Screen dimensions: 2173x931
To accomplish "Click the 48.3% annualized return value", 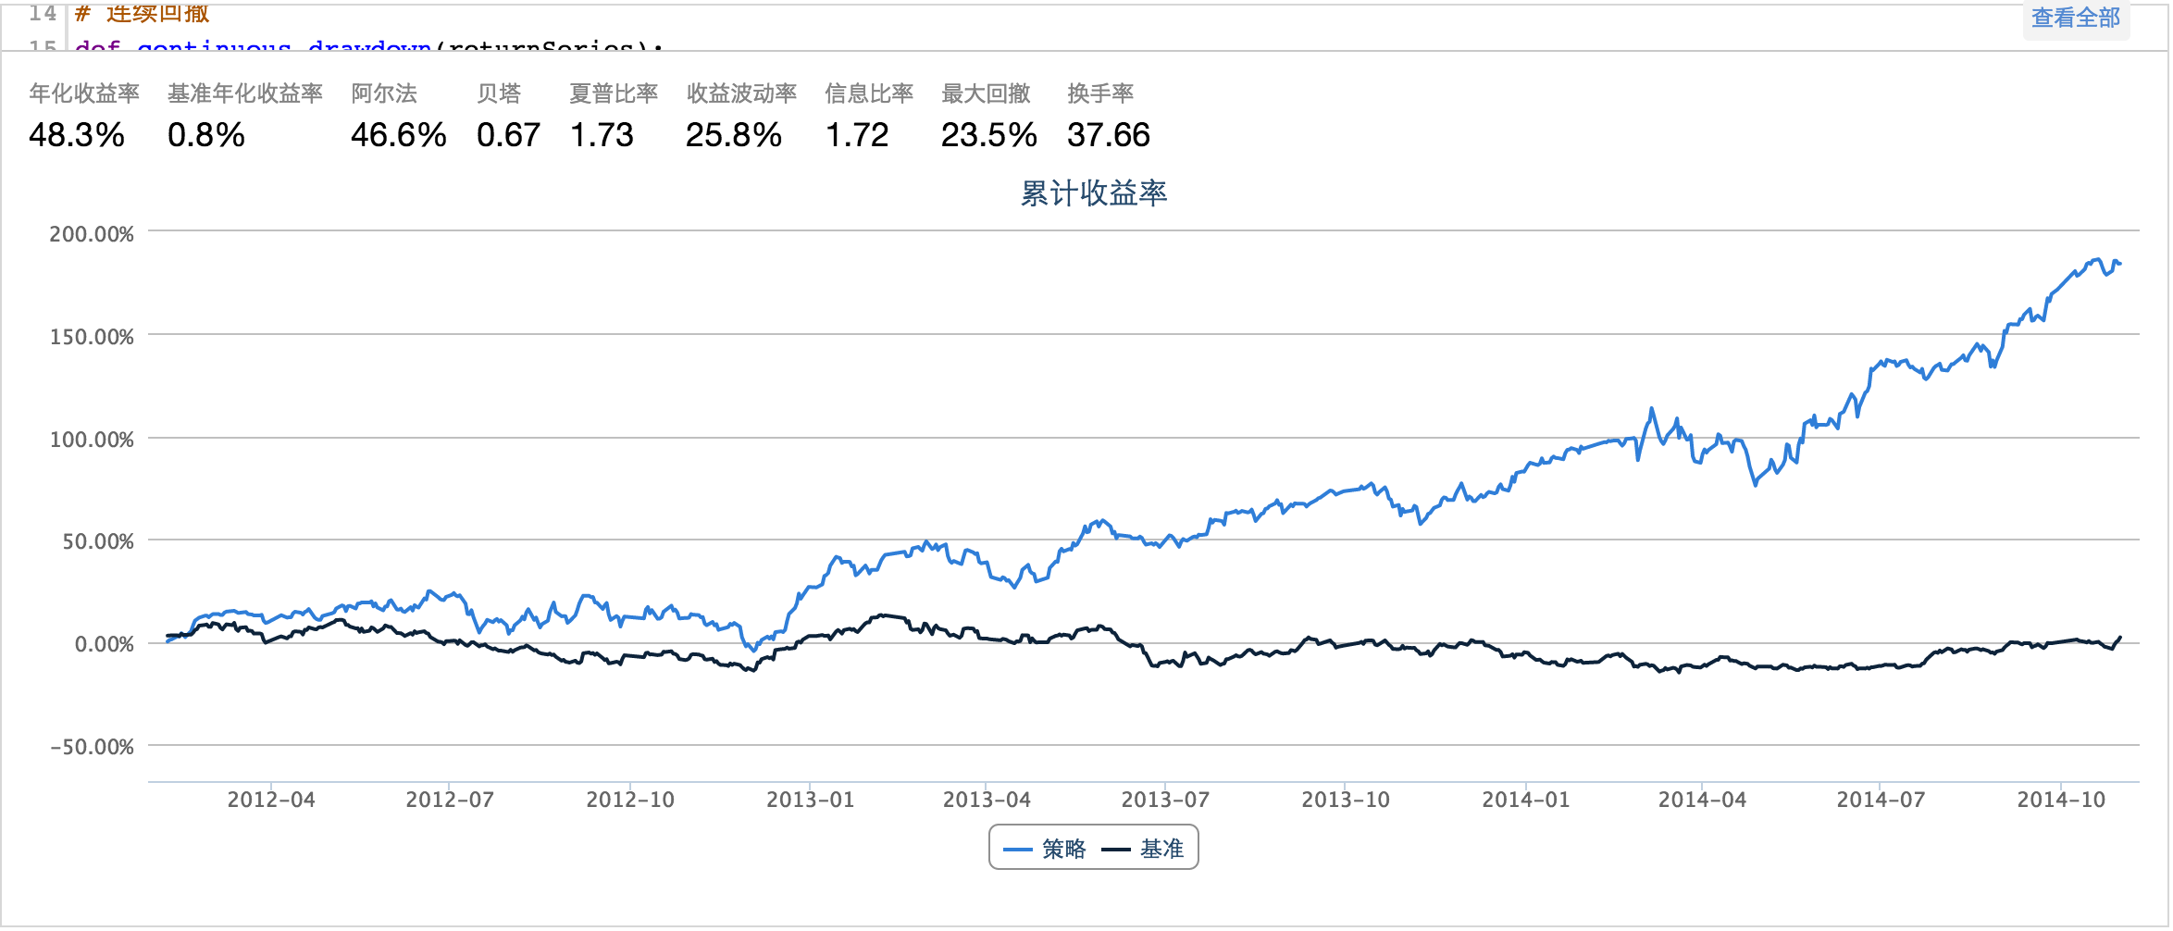I will (77, 135).
